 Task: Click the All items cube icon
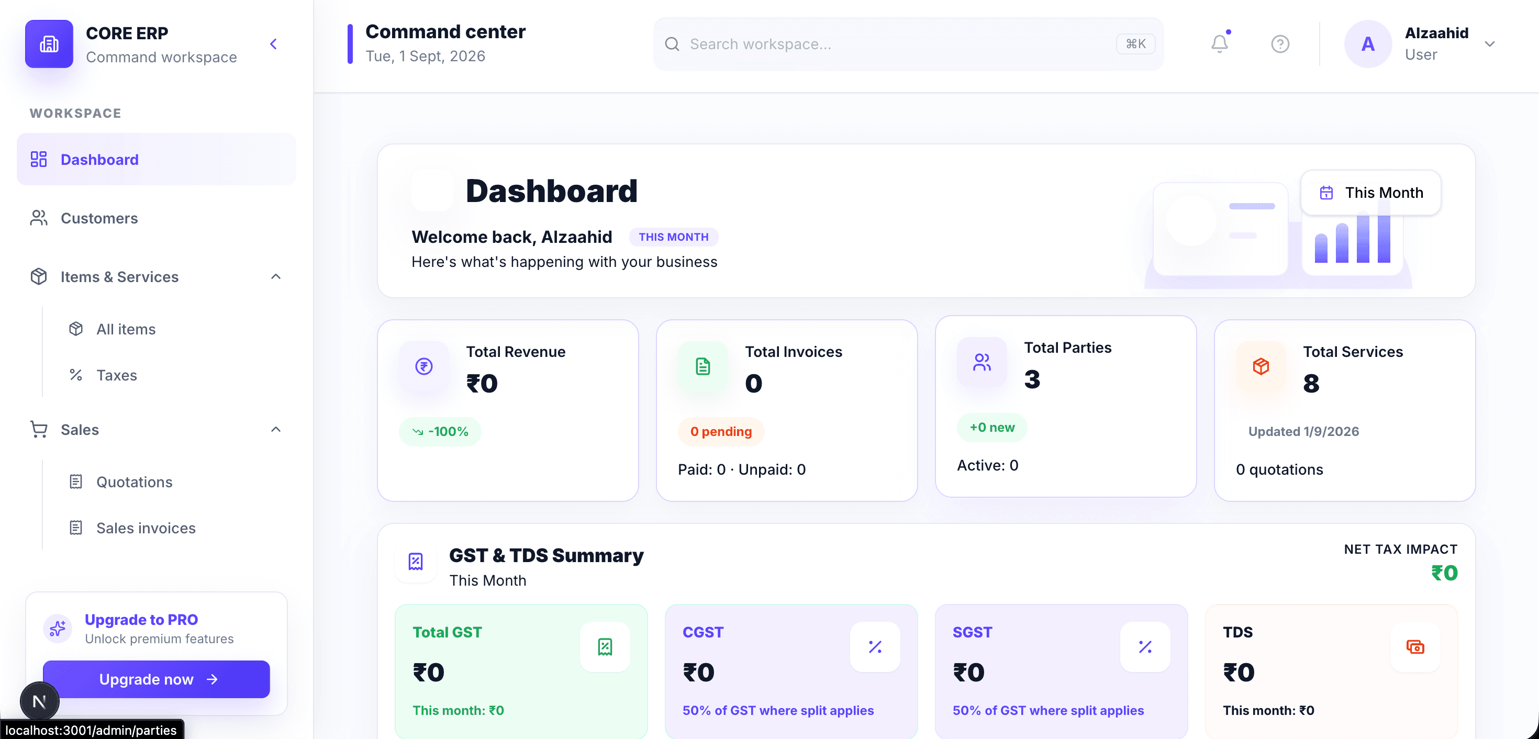(x=76, y=329)
